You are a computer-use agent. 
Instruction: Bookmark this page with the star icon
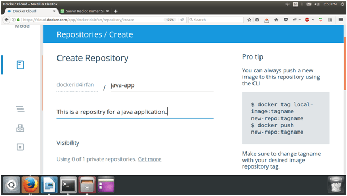click(249, 20)
